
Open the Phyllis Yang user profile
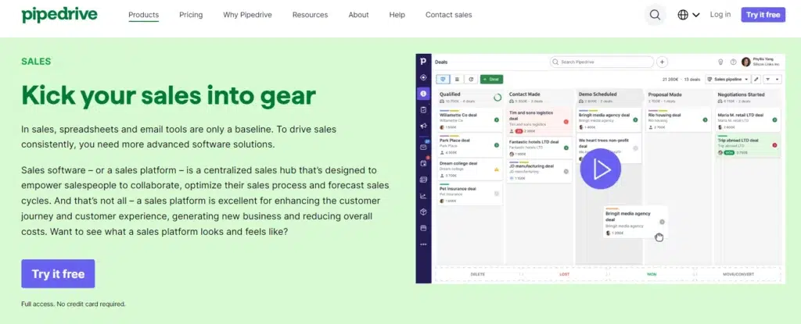tap(760, 62)
